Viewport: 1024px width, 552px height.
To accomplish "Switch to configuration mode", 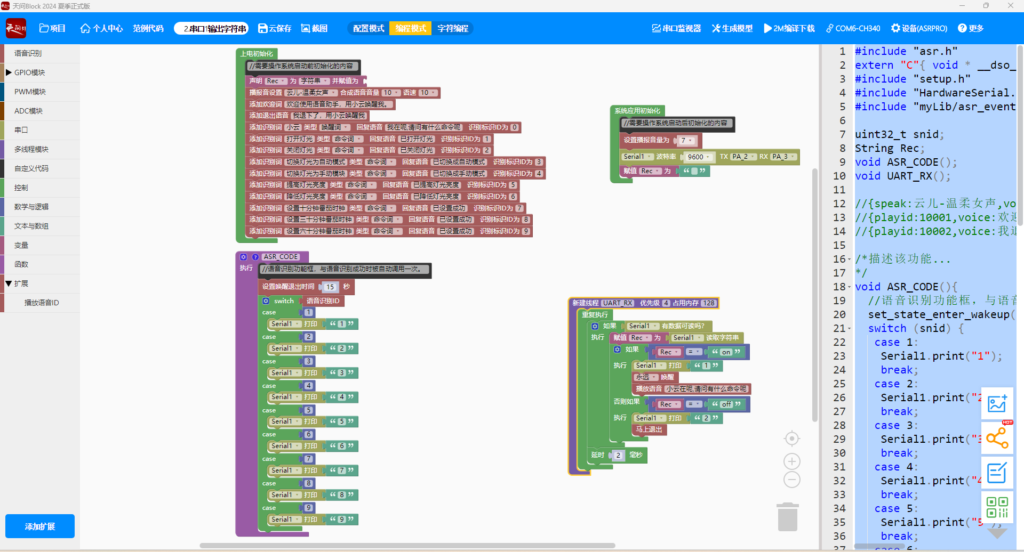I will (369, 28).
